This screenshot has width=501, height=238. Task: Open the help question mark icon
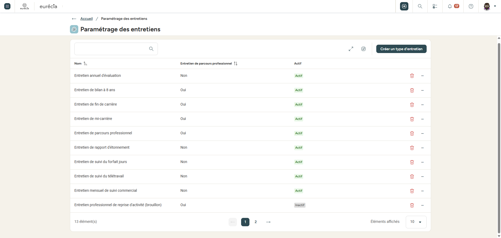point(471,6)
